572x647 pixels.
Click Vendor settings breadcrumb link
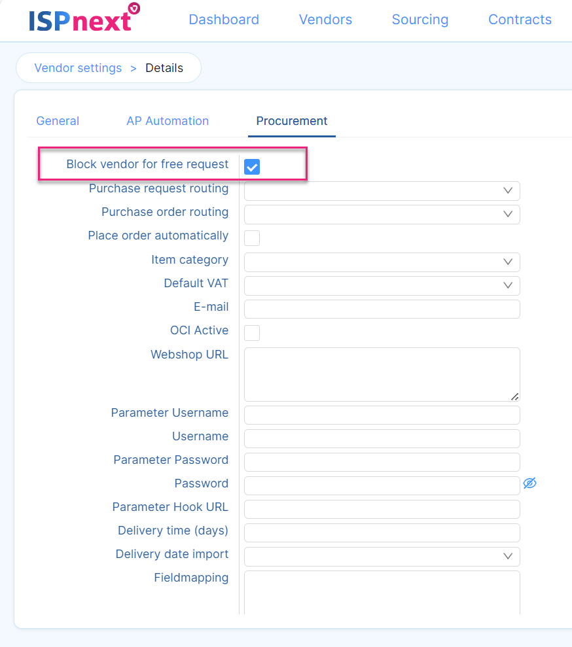(78, 68)
